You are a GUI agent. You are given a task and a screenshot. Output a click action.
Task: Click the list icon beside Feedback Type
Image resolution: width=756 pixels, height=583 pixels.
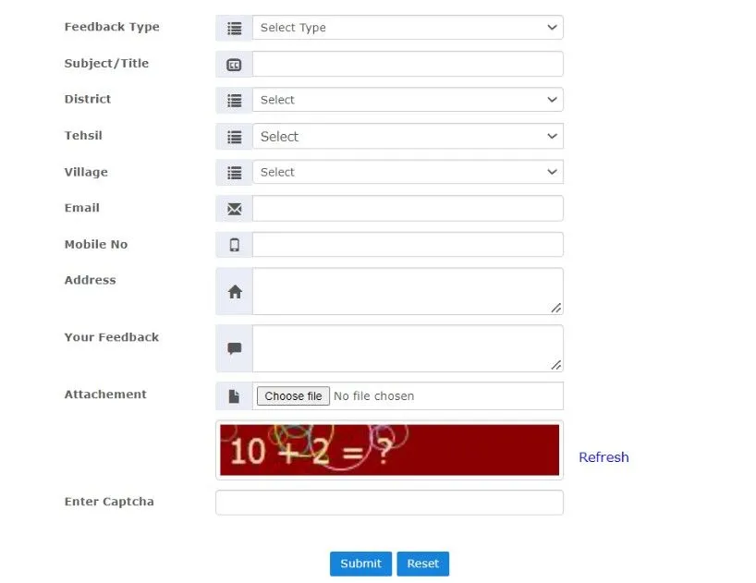tap(234, 28)
